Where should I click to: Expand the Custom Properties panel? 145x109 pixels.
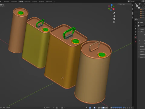pos(142,57)
